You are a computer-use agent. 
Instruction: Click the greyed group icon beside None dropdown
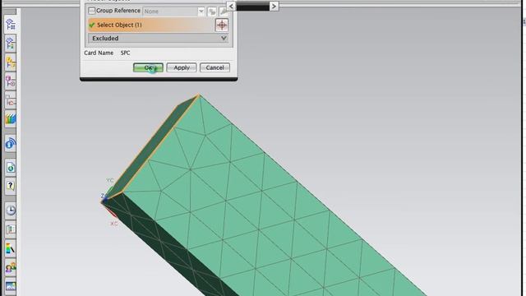[212, 12]
